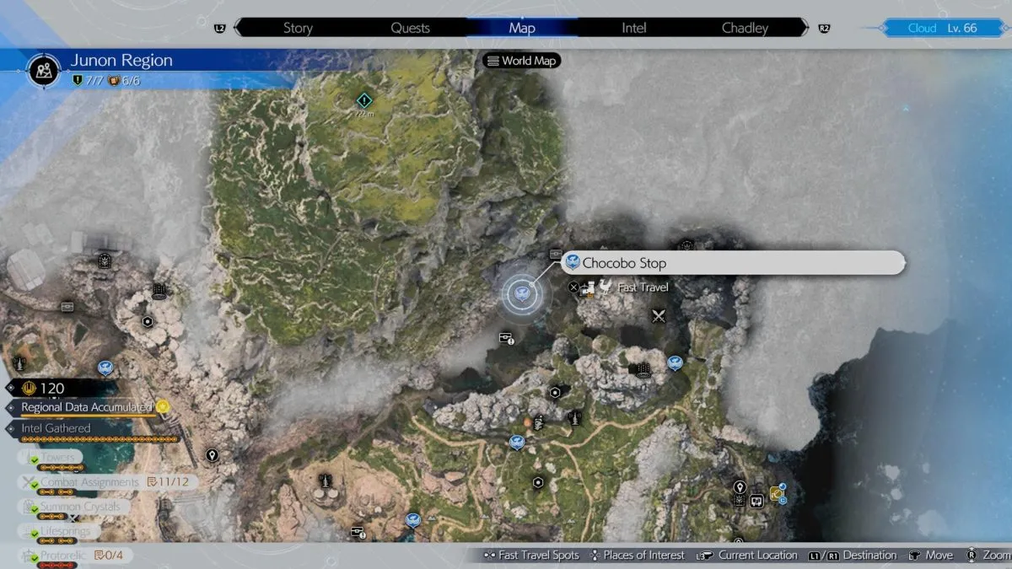The height and width of the screenshot is (569, 1012).
Task: Click the location pin above the shop icons
Action: tap(740, 487)
